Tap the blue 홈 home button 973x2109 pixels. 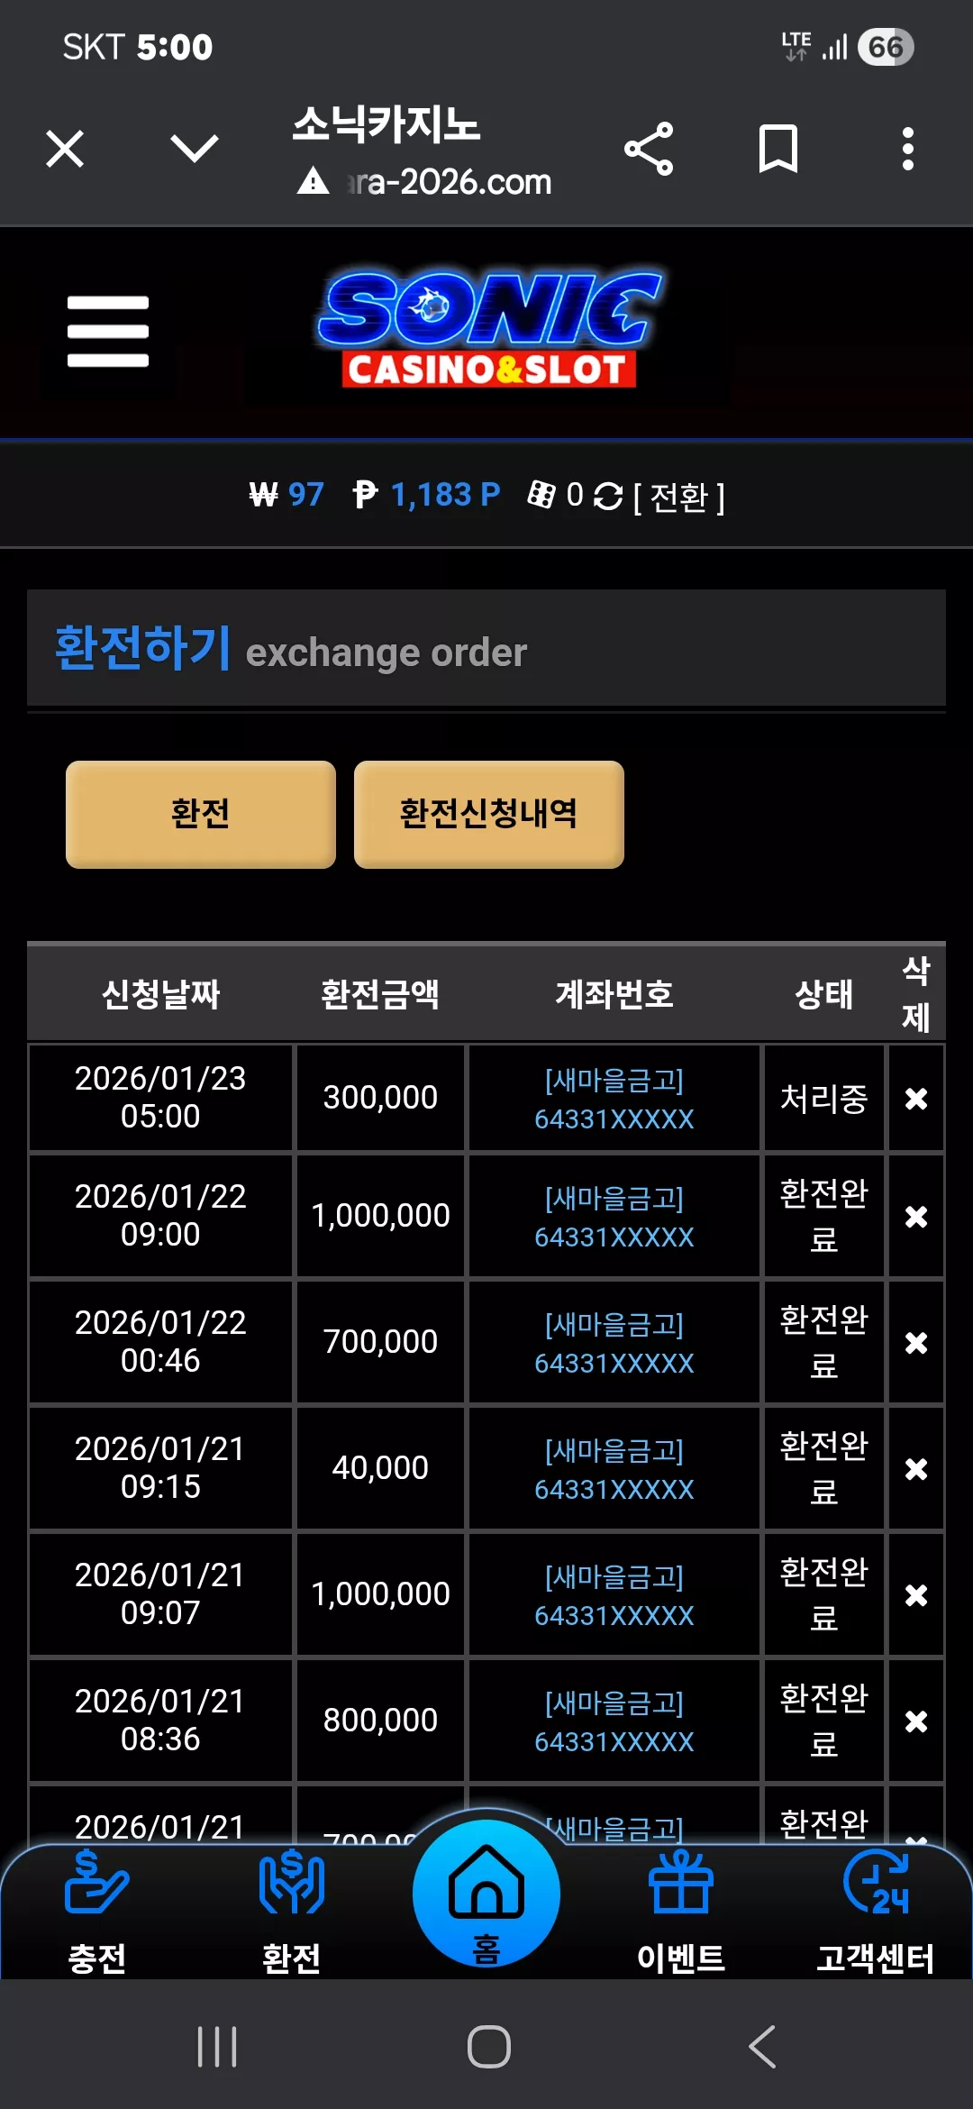click(x=486, y=1893)
